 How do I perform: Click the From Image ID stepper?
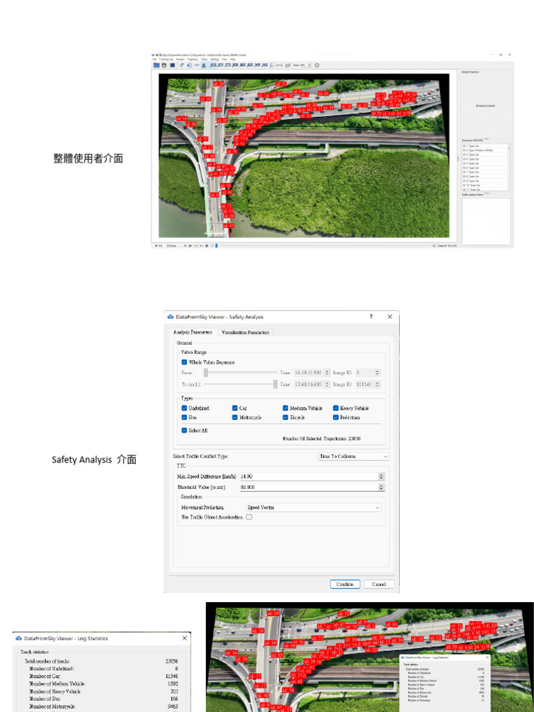[x=378, y=373]
